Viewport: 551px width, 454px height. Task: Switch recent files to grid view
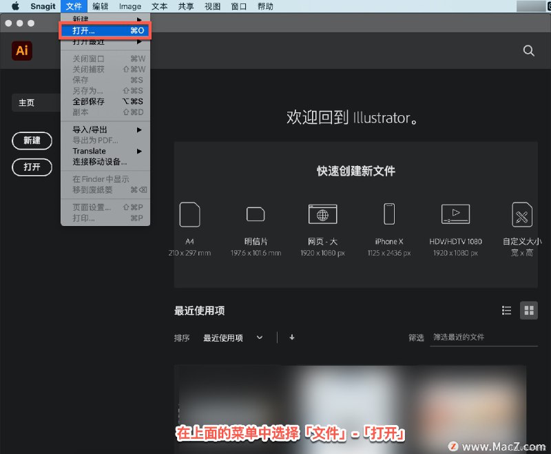[529, 310]
